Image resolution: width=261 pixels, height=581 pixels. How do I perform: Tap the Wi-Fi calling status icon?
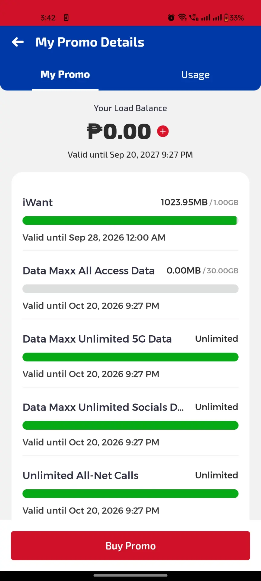[194, 18]
